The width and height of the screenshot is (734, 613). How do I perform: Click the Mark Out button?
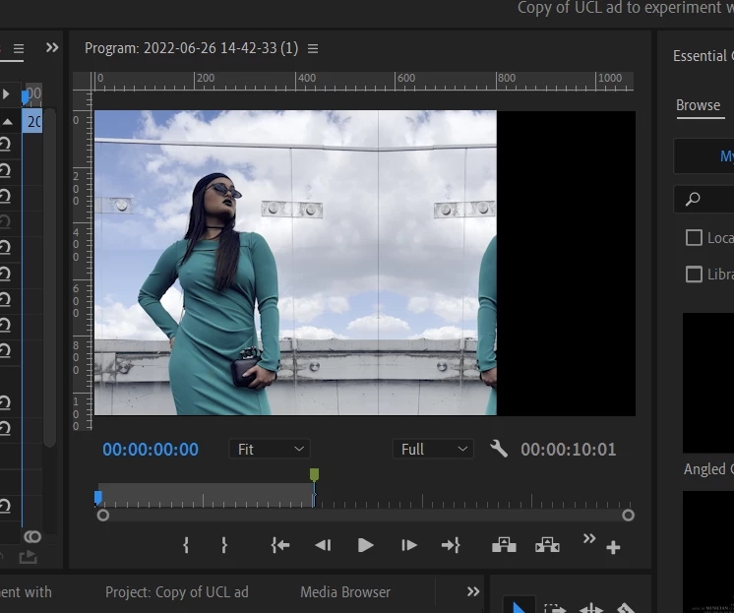point(224,545)
